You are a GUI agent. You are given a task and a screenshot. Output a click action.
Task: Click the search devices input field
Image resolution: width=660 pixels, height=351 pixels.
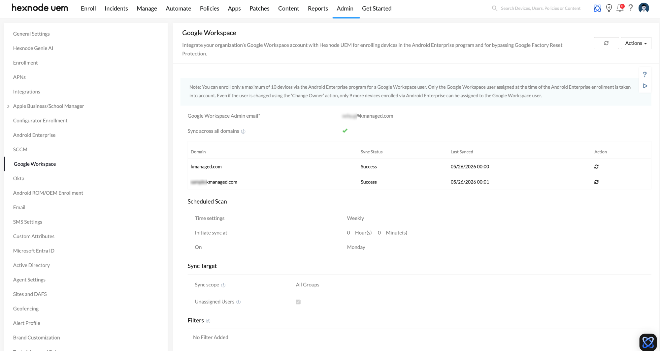click(541, 8)
